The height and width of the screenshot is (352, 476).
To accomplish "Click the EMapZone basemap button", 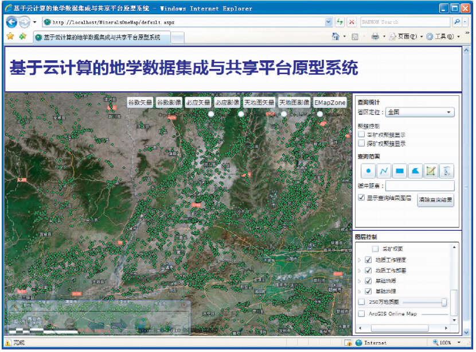I will [x=330, y=103].
